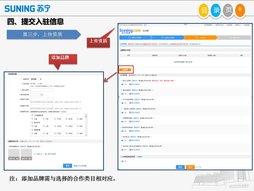Click the second uploaded file thumbnail
254x191 pixels.
point(27,154)
